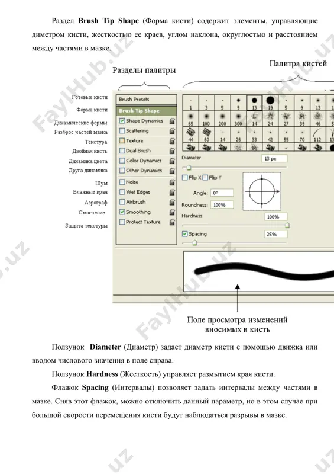Select the star 33 brush
The height and width of the screenshot is (474, 334).
[254, 134]
